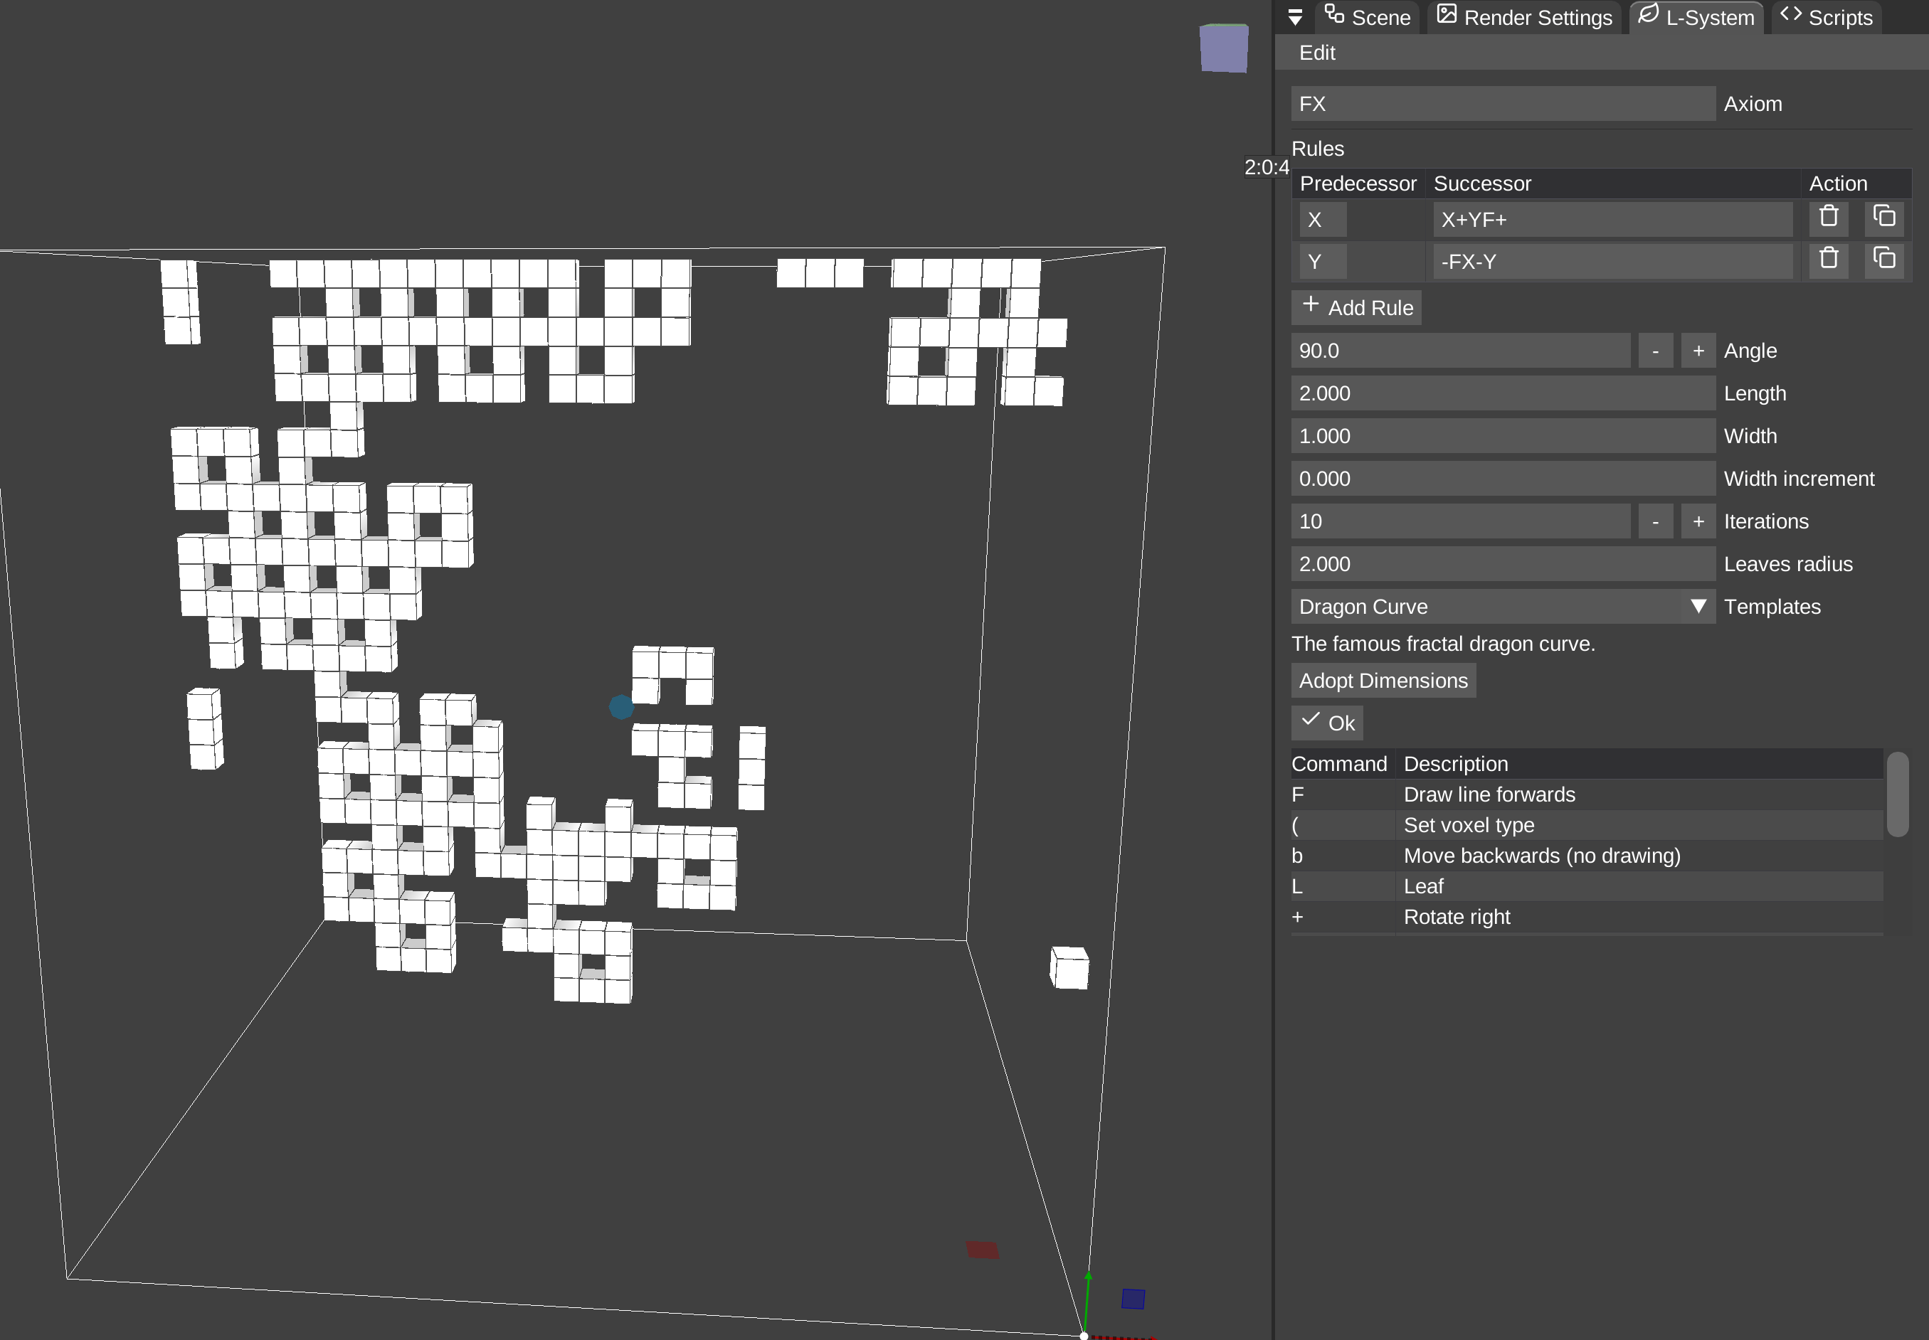This screenshot has height=1340, width=1929.
Task: Increase the Iterations value with plus
Action: [1698, 522]
